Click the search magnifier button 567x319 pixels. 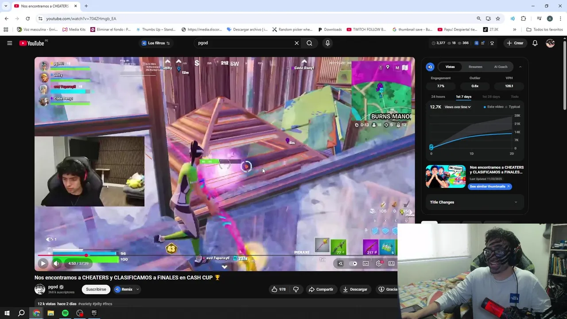click(x=310, y=43)
